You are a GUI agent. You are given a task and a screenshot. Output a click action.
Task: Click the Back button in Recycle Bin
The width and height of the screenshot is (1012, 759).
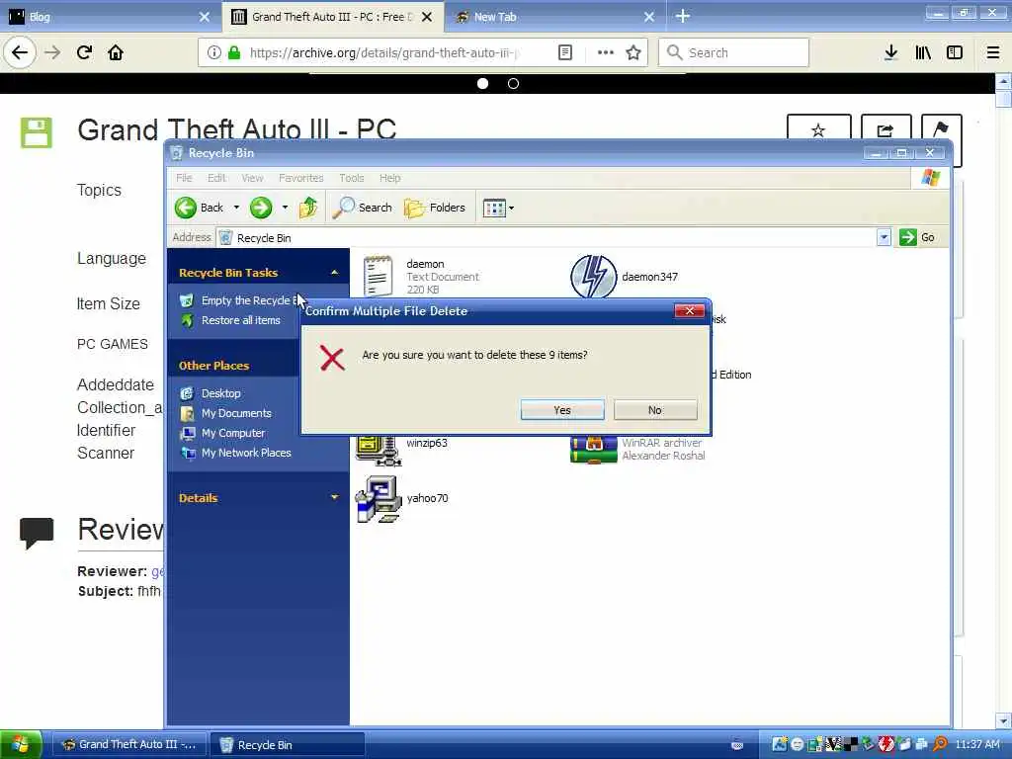200,208
